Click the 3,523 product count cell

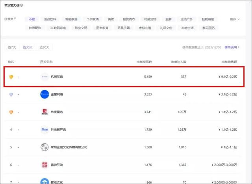click(148, 94)
